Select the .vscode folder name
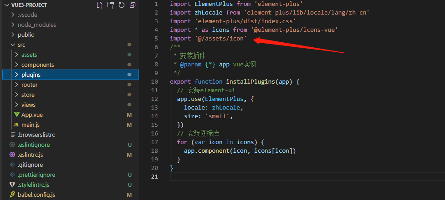The image size is (445, 200). coord(27,15)
